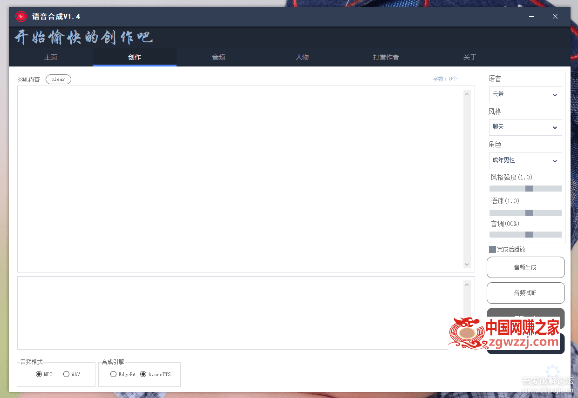Click the SSML editor scroll-down arrow
The height and width of the screenshot is (398, 578).
coord(467,265)
